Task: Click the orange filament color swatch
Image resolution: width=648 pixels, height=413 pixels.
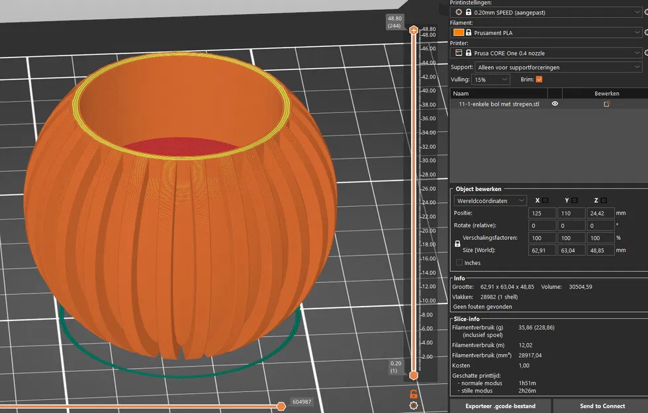Action: (459, 32)
